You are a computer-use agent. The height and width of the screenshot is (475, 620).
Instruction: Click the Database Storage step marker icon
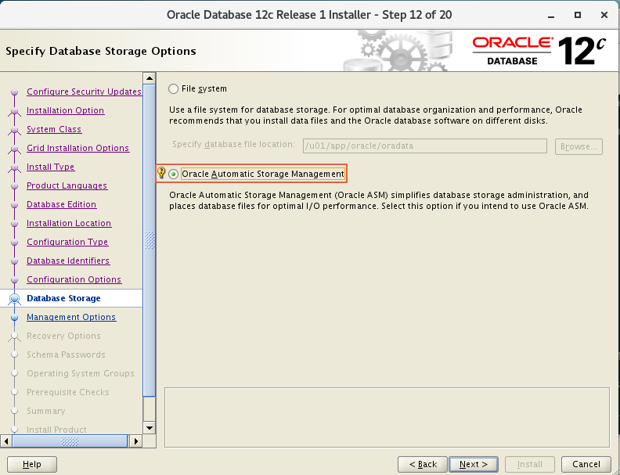(x=15, y=298)
